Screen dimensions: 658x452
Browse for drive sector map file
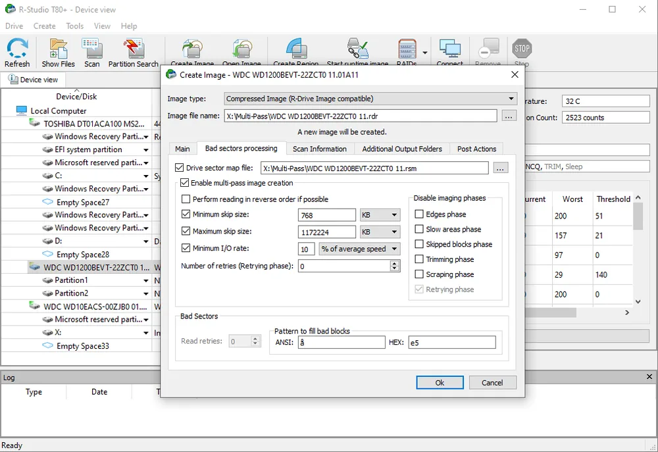click(500, 168)
